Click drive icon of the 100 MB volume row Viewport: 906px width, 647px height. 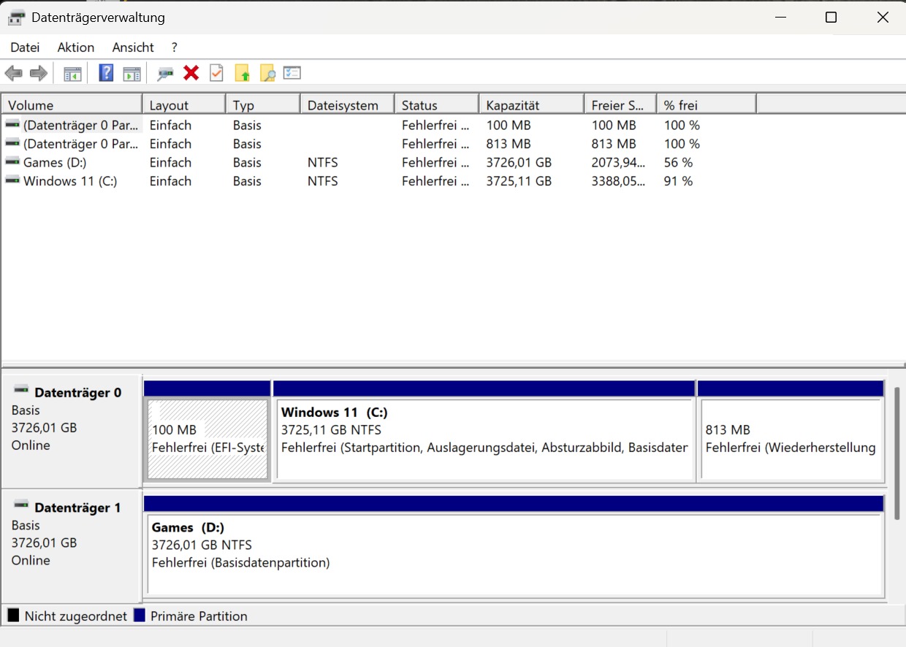click(12, 125)
